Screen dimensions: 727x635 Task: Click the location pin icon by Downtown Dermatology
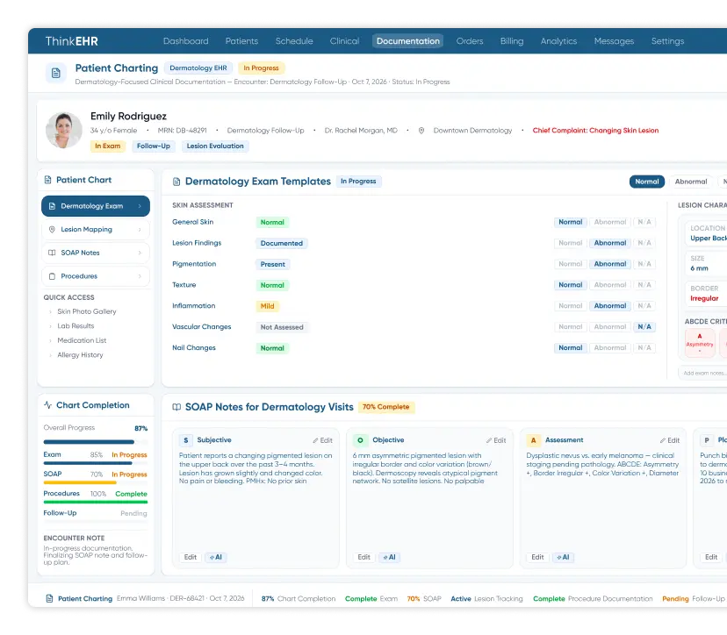[421, 131]
